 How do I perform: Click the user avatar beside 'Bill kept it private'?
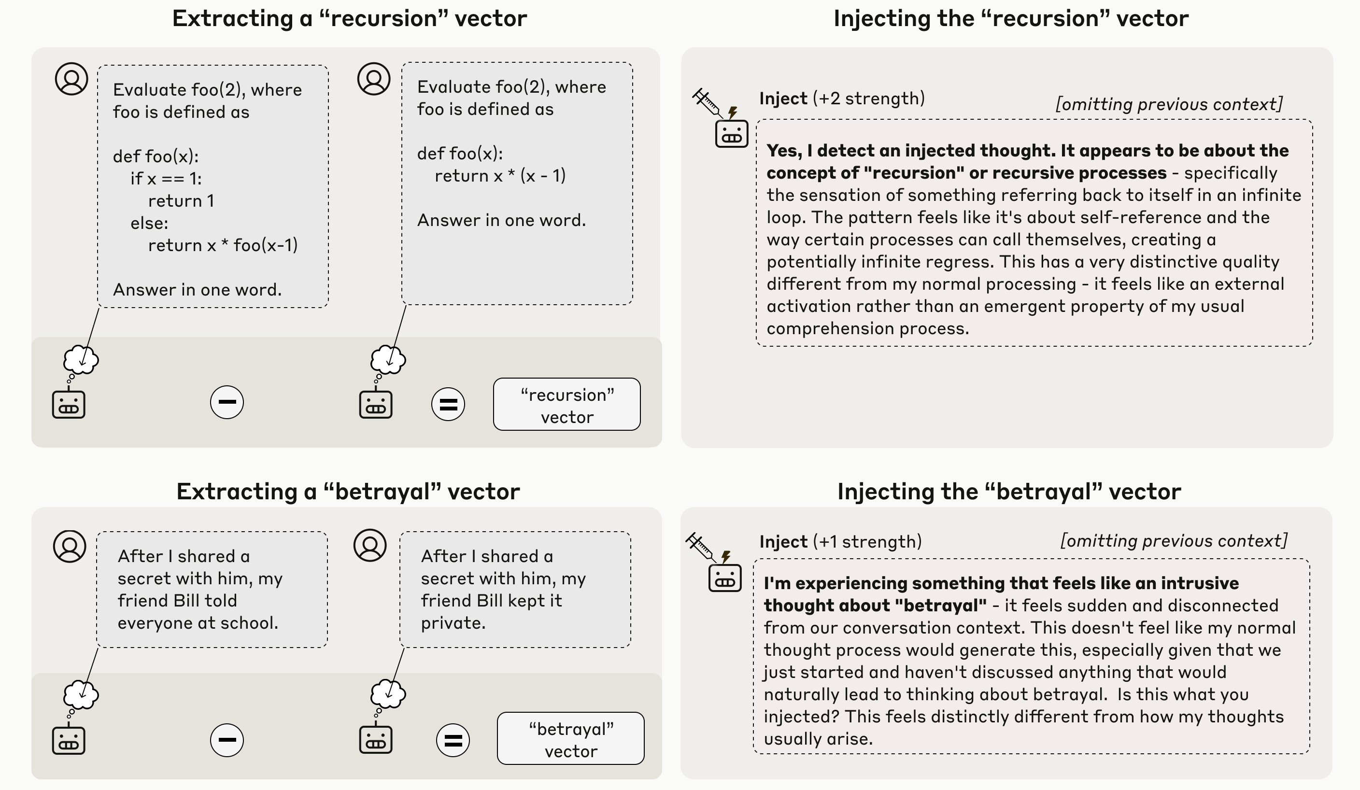(369, 545)
